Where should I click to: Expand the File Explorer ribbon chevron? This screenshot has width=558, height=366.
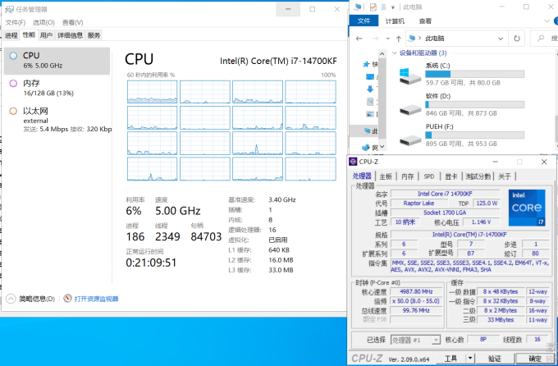click(547, 21)
